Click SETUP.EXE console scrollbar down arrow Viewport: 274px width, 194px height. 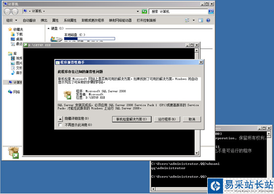(196, 153)
